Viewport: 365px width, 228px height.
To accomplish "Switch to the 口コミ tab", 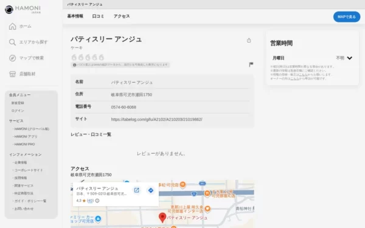I will tap(98, 16).
